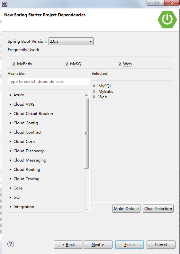Image resolution: width=180 pixels, height=254 pixels.
Task: Expand the Cloud AWS category
Action: (x=10, y=104)
